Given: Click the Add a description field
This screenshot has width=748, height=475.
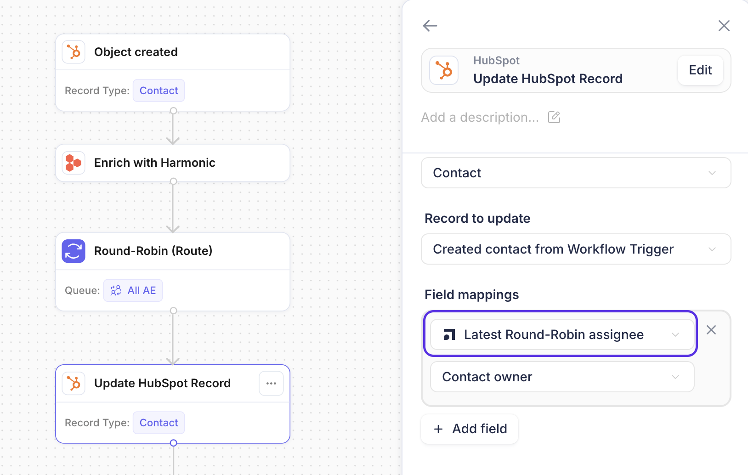Looking at the screenshot, I should (480, 118).
